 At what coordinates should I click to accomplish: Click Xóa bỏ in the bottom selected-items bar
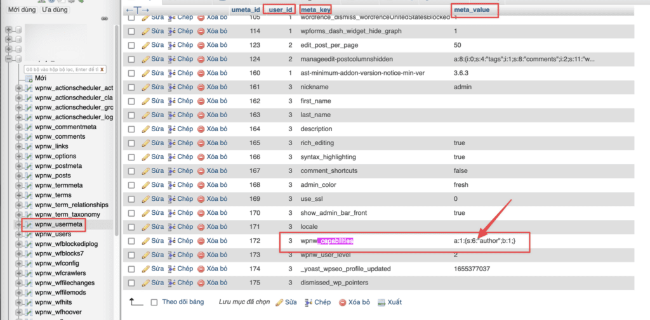click(x=354, y=302)
